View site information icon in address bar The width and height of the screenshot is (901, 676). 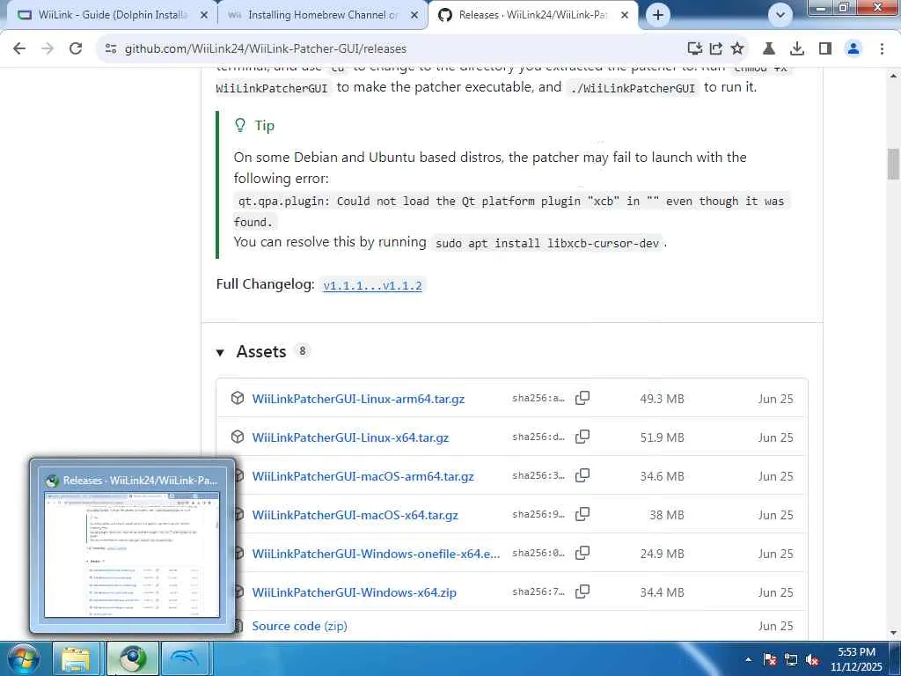point(110,49)
